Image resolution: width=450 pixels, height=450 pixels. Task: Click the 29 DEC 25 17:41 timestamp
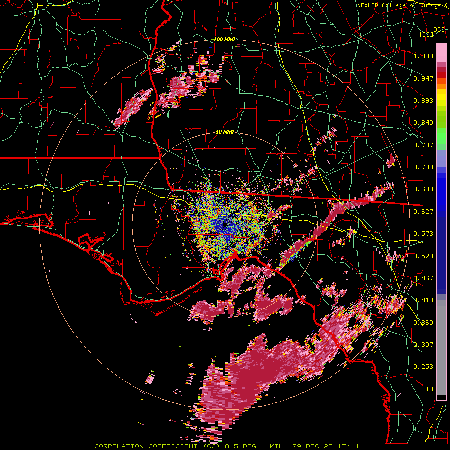tap(326, 446)
